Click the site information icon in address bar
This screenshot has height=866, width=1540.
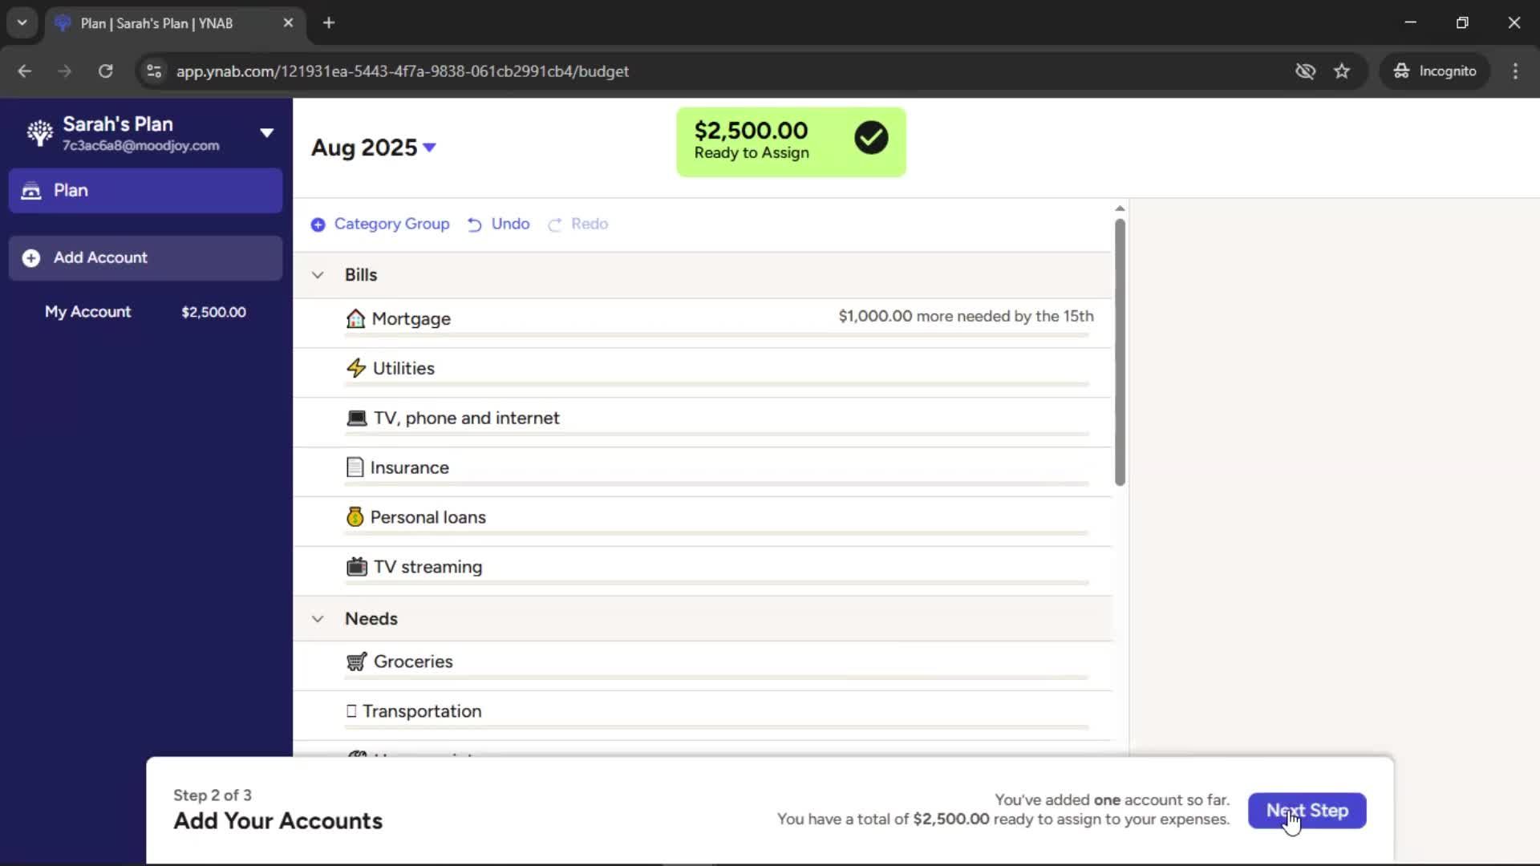tap(154, 71)
